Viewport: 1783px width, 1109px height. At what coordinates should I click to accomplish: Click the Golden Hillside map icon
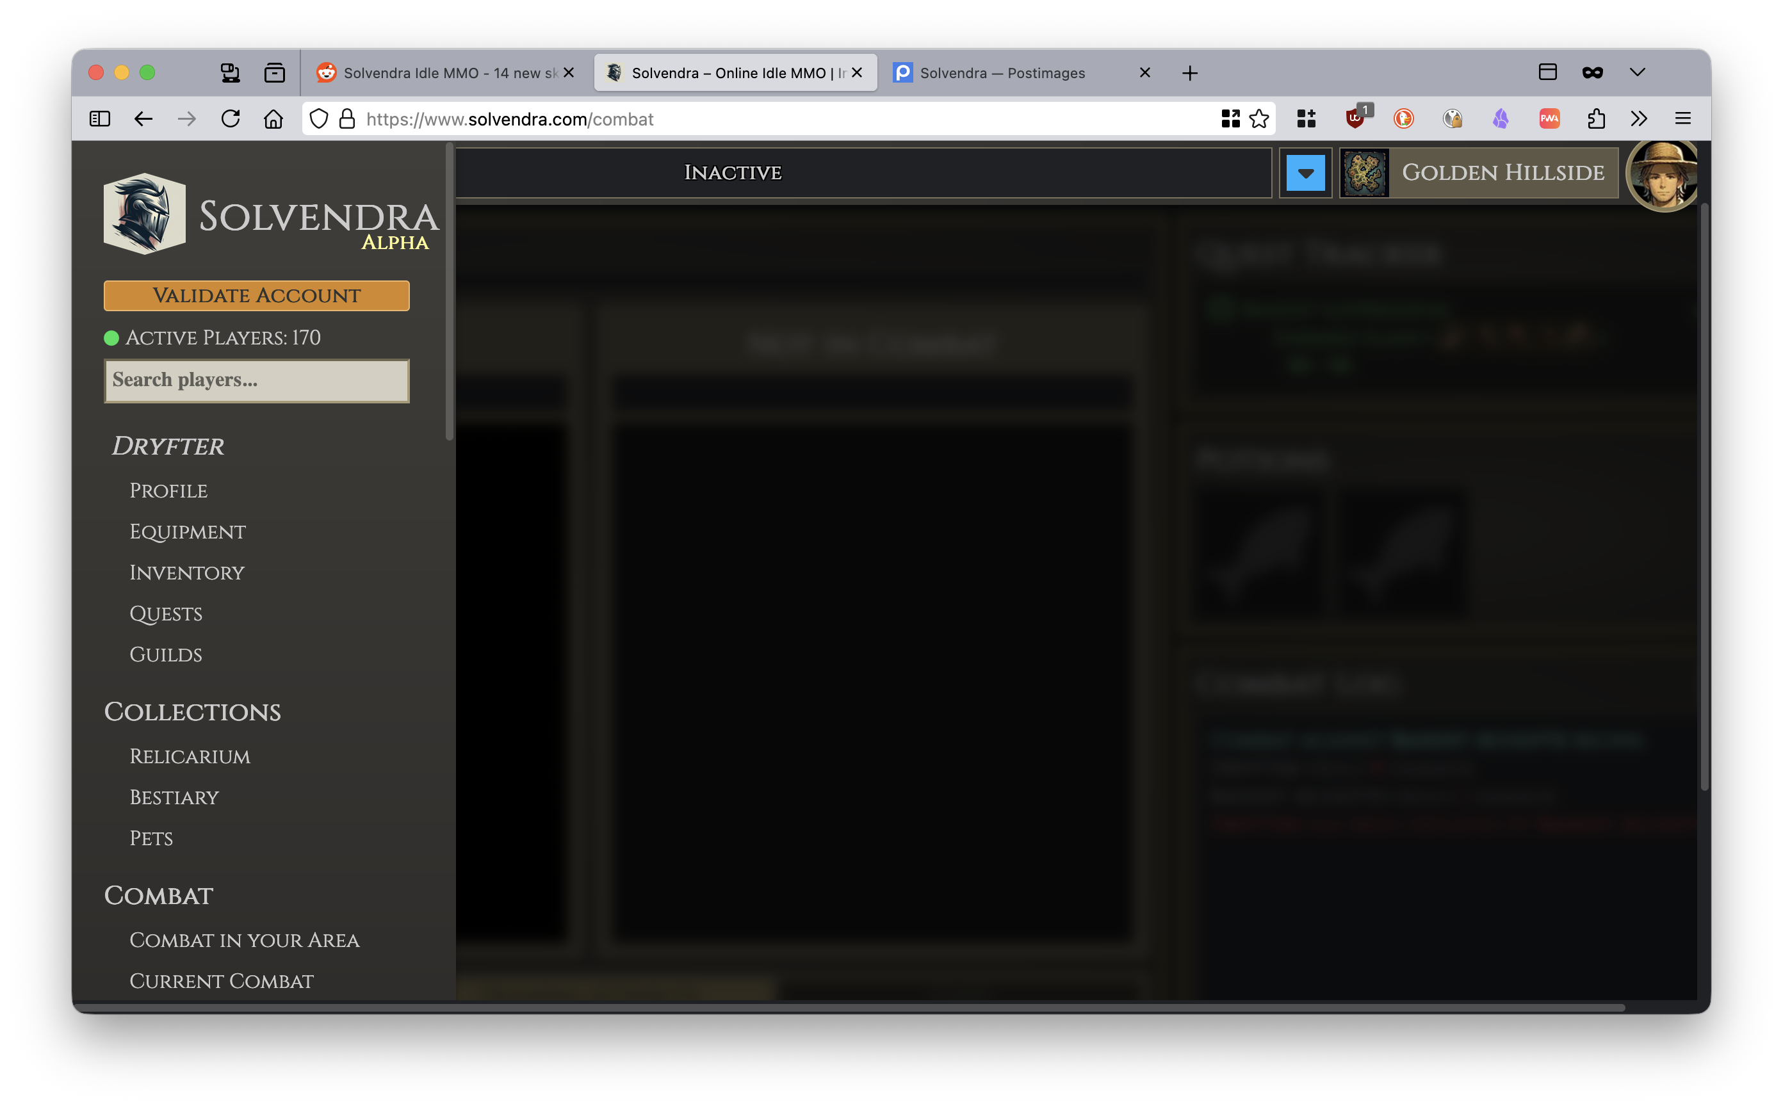pyautogui.click(x=1364, y=173)
